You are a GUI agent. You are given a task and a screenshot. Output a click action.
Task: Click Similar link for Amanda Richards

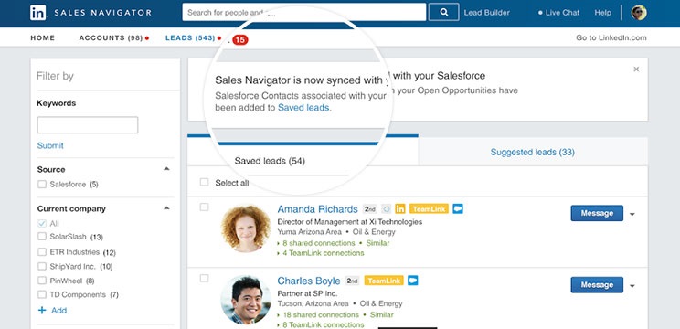point(377,243)
